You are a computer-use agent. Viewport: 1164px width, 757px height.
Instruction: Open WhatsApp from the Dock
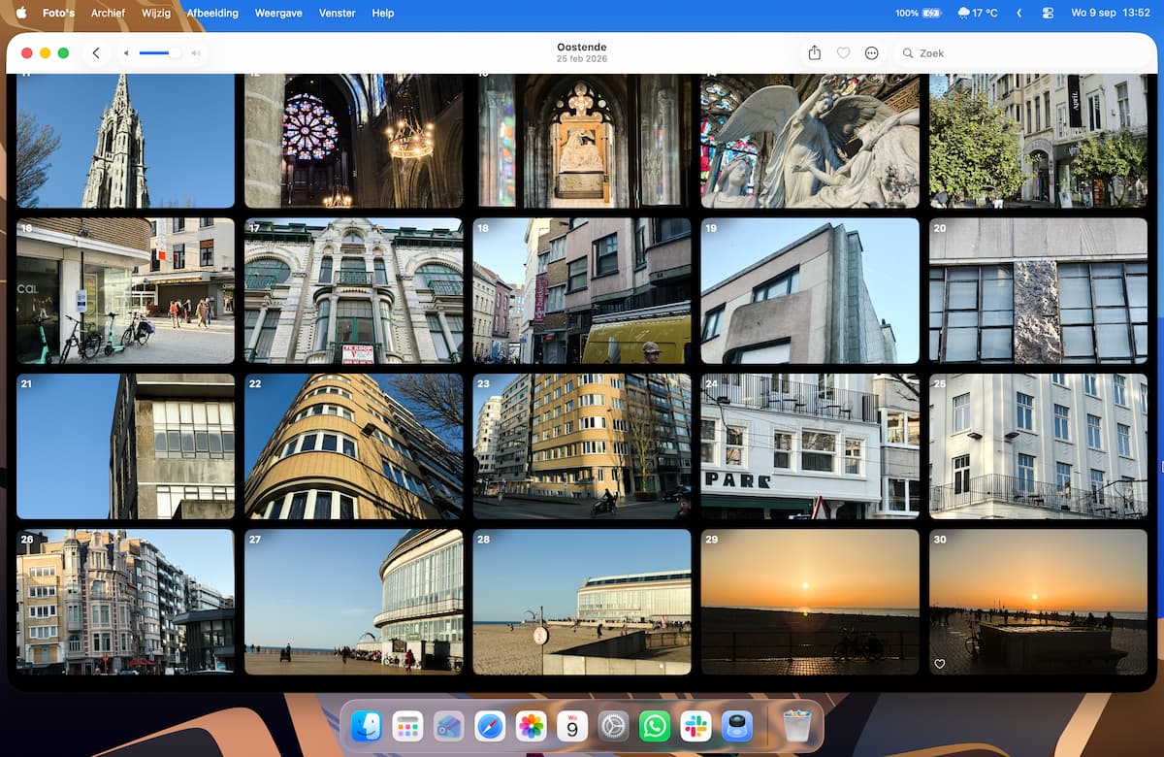(655, 726)
